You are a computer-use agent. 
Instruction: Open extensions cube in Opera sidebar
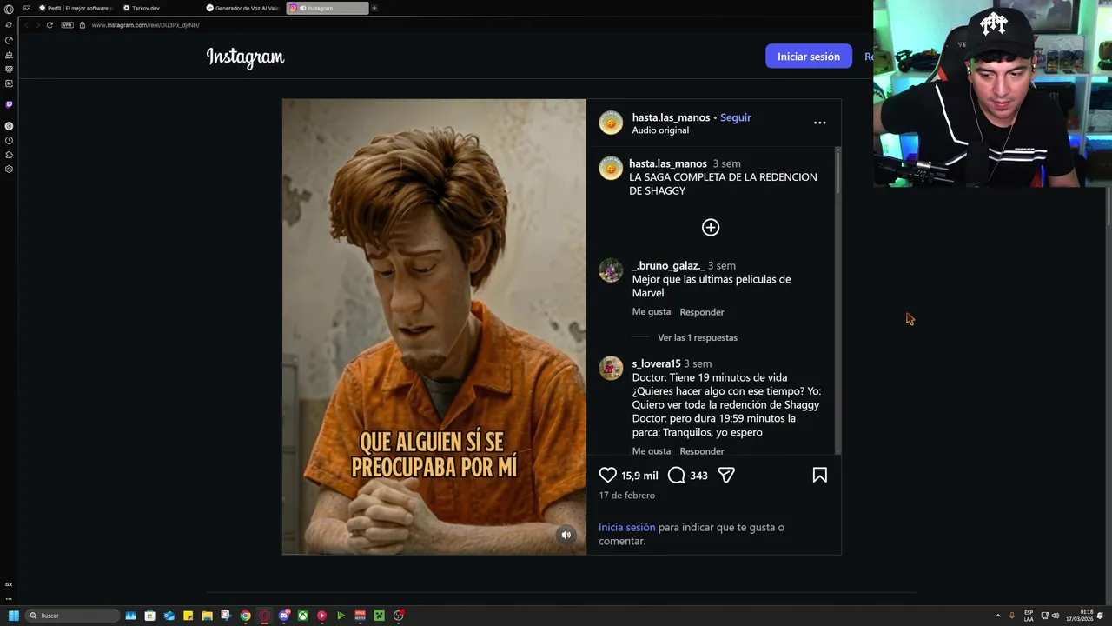coord(9,155)
